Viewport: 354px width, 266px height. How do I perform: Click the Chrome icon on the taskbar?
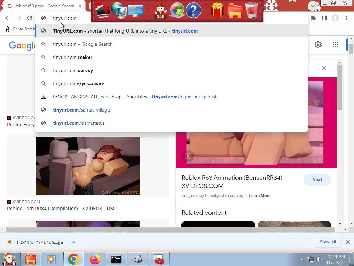point(73,259)
